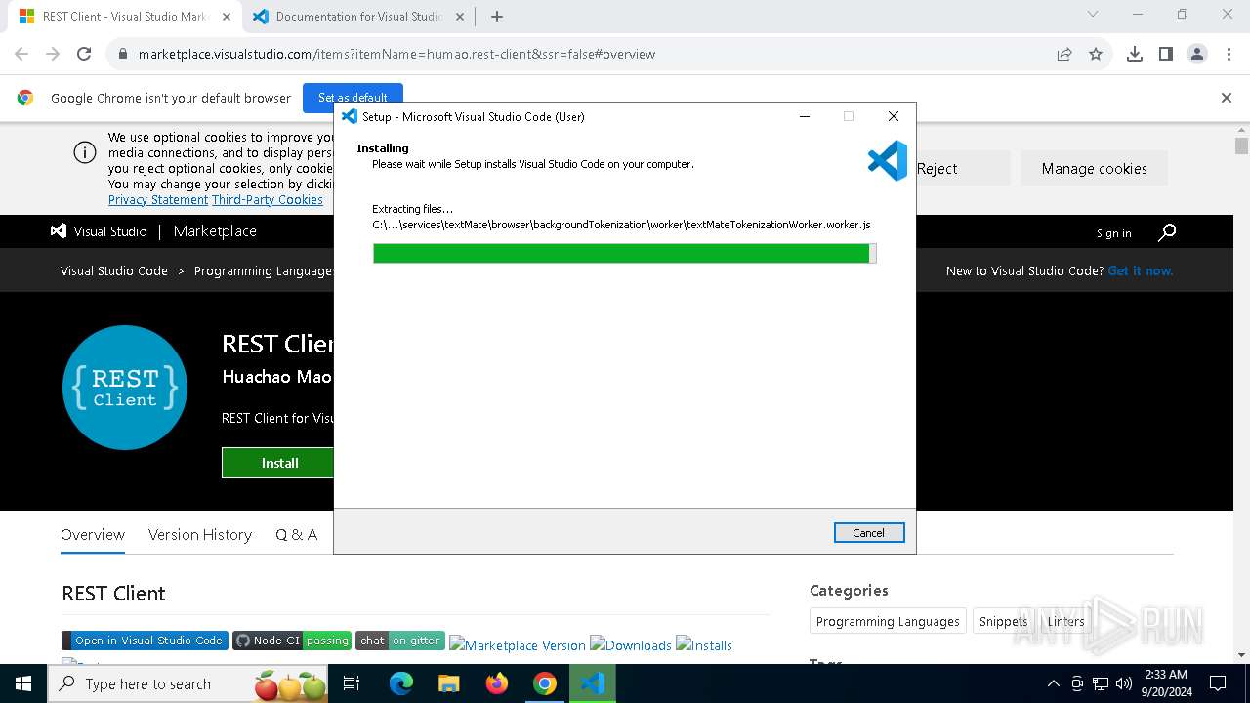Click Set as default browser button
1250x703 pixels.
(x=353, y=98)
